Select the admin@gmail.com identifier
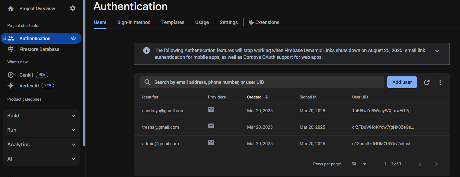Image resolution: width=460 pixels, height=177 pixels. point(161,144)
